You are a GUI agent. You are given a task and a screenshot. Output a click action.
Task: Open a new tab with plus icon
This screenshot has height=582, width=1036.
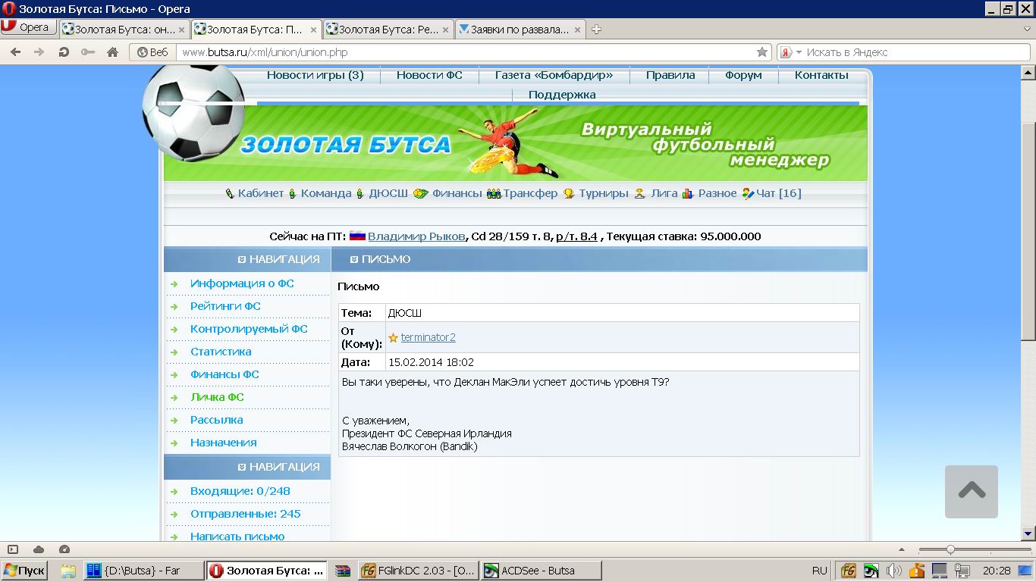(x=597, y=30)
